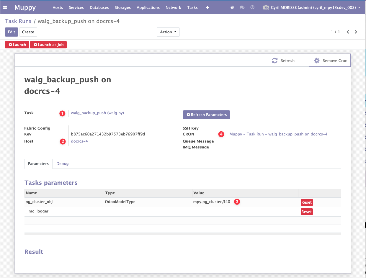Image resolution: width=366 pixels, height=278 pixels.
Task: Open the debug bug icon
Action: click(232, 7)
